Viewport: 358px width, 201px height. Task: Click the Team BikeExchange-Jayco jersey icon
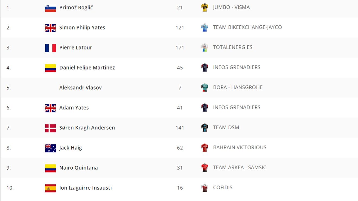point(205,27)
